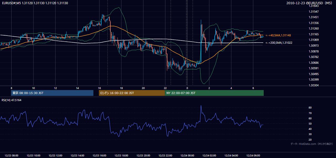Click the 12/24 06:00 time label
The image size is (336, 158).
pos(253,156)
